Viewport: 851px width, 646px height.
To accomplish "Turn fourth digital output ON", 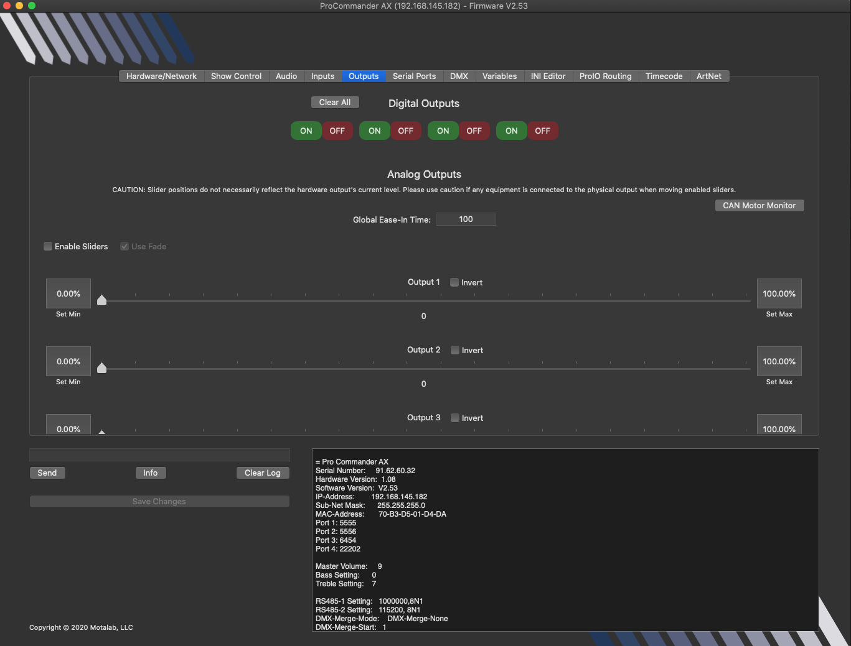I will point(512,131).
